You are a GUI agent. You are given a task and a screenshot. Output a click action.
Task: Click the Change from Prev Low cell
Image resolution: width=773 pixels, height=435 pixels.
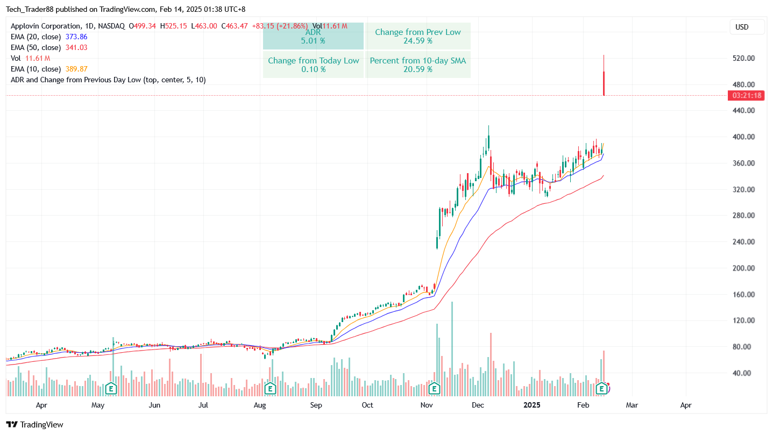point(418,36)
